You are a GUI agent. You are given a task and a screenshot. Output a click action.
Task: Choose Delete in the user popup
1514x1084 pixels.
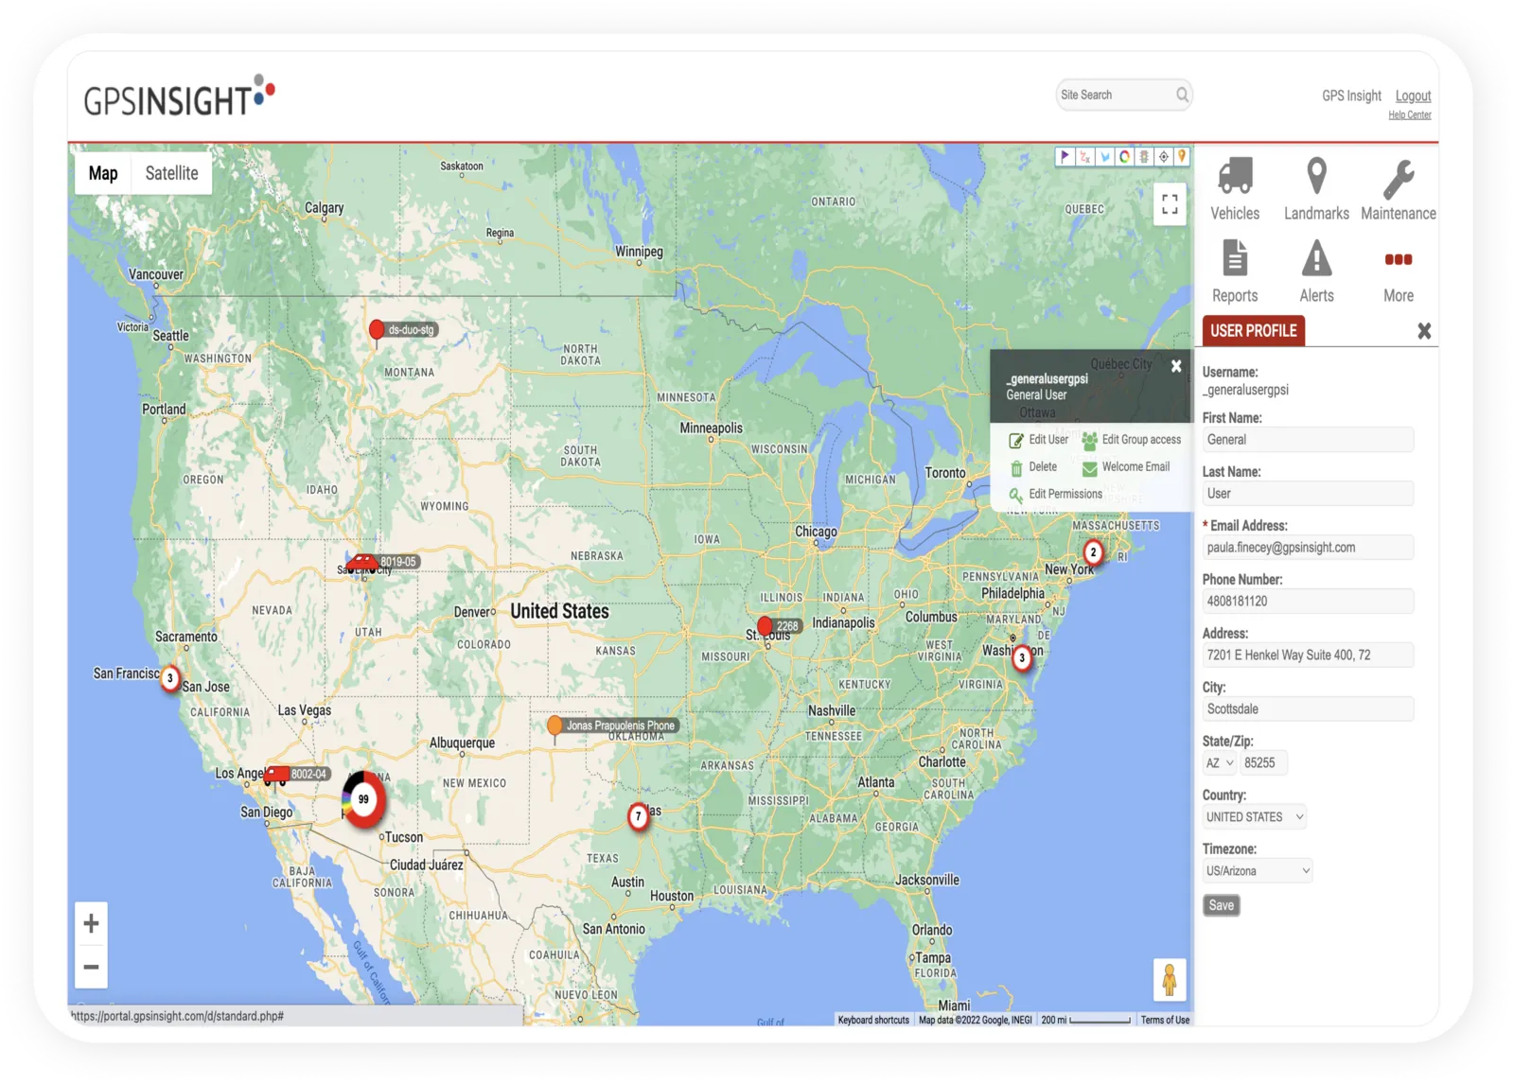(x=1033, y=467)
